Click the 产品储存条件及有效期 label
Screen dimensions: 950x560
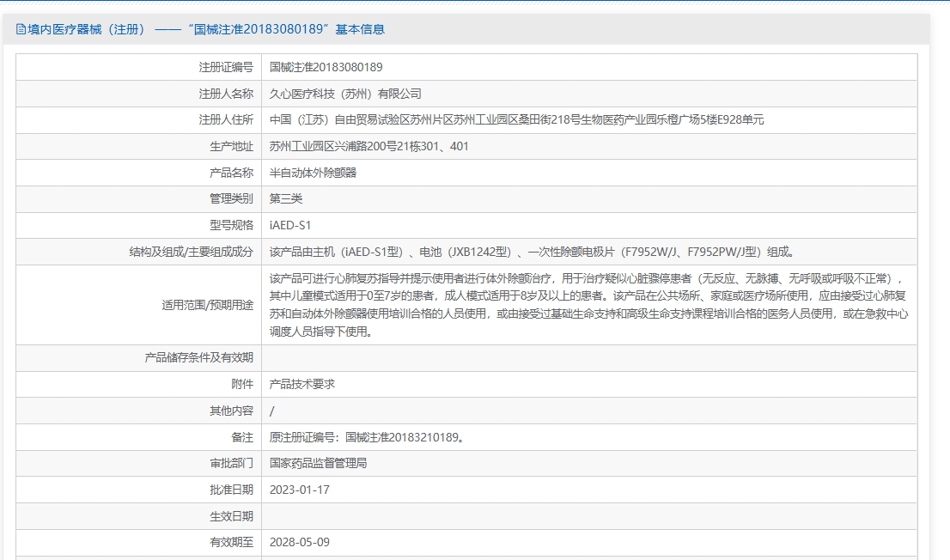[198, 357]
